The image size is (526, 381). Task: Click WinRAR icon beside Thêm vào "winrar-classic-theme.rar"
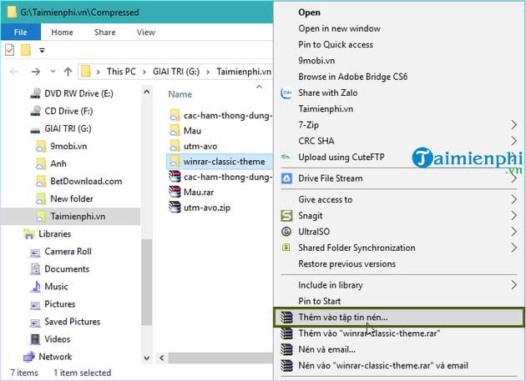point(286,333)
